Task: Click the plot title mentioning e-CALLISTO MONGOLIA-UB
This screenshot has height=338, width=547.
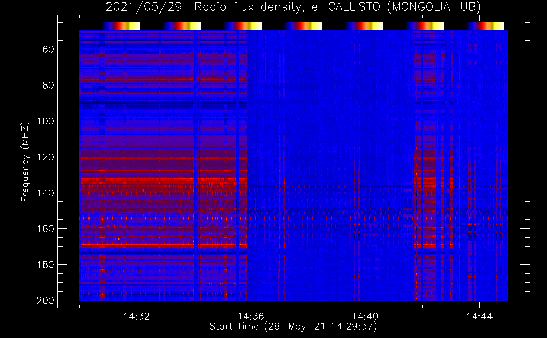Action: [x=293, y=7]
